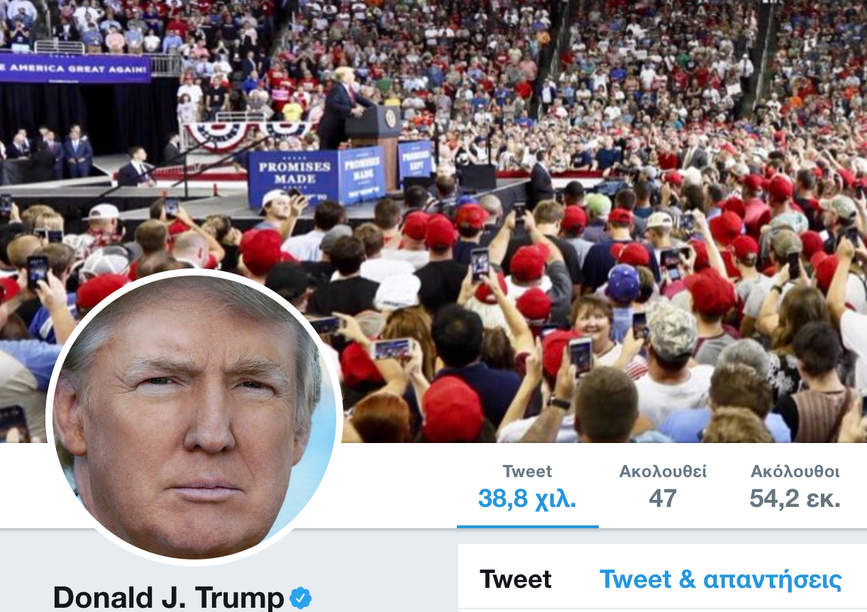This screenshot has height=612, width=867.
Task: Click the 47 following count
Action: pyautogui.click(x=663, y=498)
